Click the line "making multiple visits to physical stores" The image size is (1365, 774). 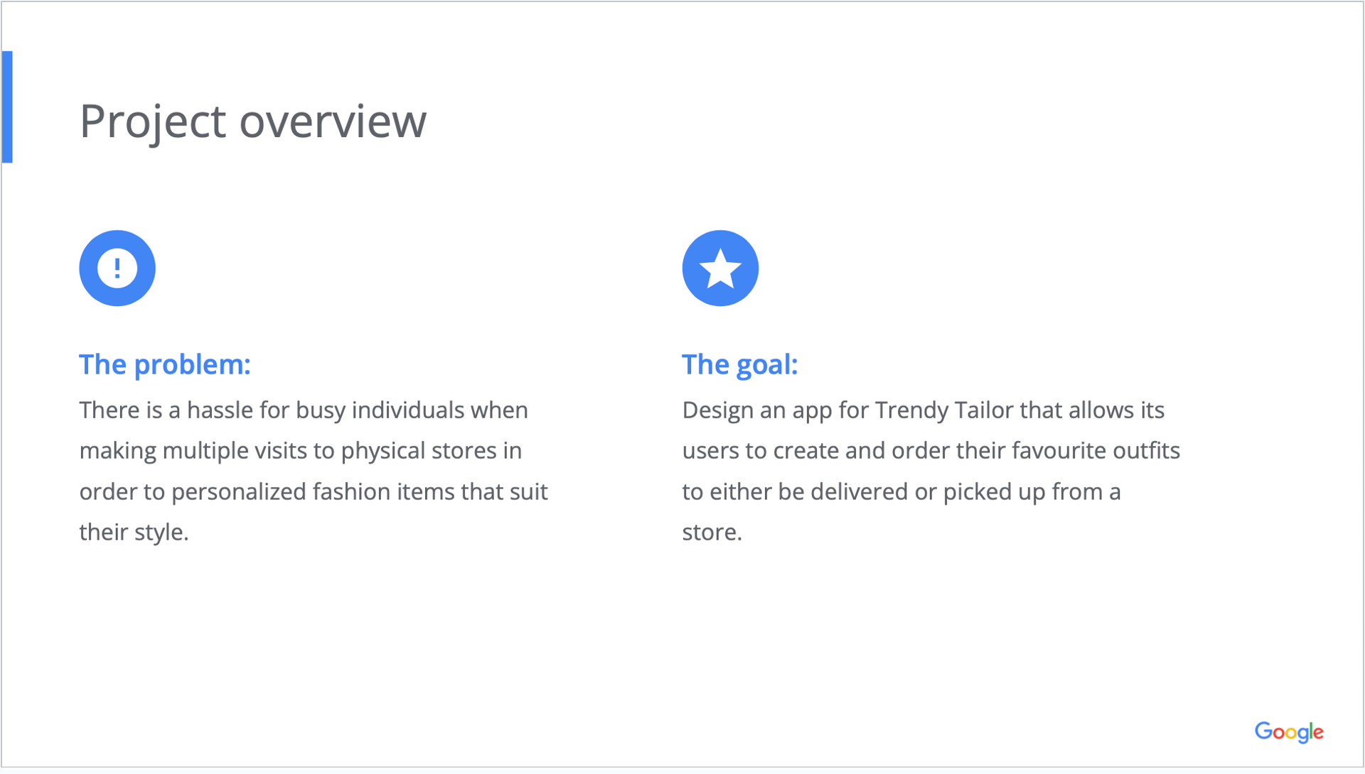[301, 451]
